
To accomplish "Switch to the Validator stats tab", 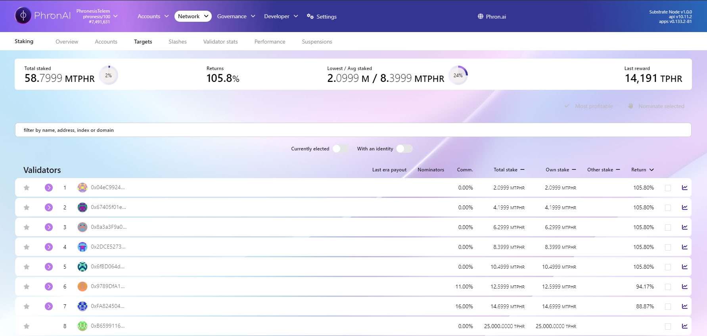I will click(220, 42).
